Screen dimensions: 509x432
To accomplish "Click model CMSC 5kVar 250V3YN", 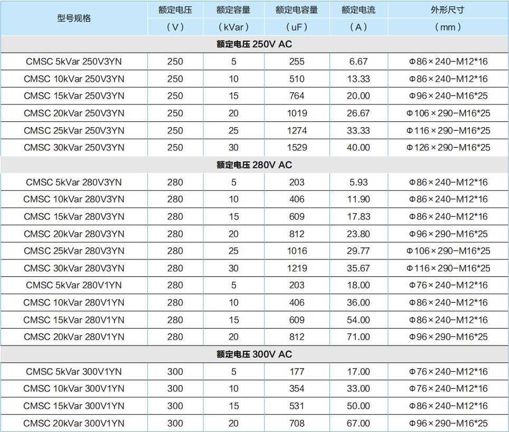I will tap(74, 62).
